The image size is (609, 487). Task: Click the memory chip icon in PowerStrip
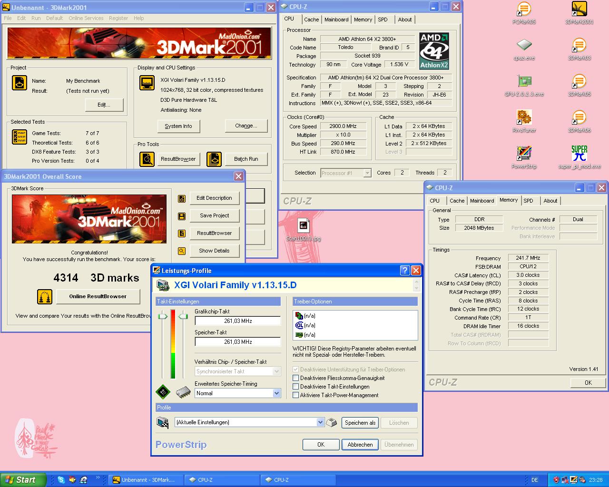point(183,392)
